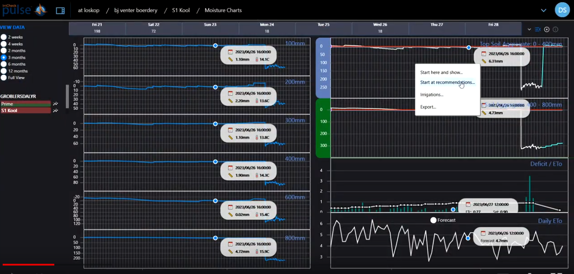This screenshot has height=274, width=574.
Task: Click '600mm' chart label
Action: tap(295, 197)
